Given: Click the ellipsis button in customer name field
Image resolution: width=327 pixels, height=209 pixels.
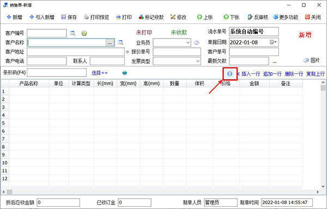Looking at the screenshot, I should tap(110, 43).
